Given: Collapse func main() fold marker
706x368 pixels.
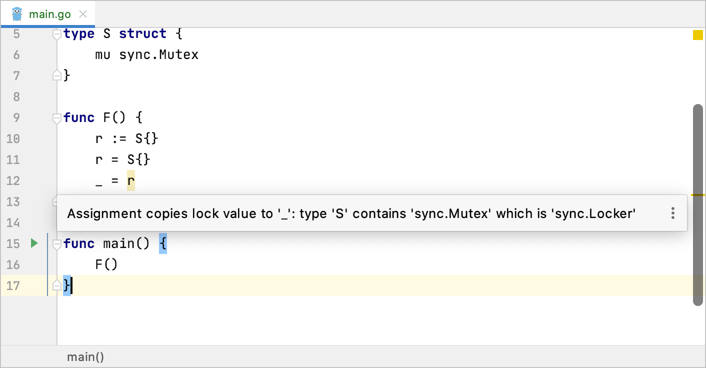Looking at the screenshot, I should [57, 244].
